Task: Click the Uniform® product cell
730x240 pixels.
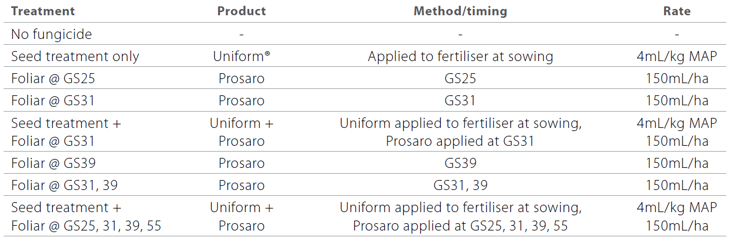Action: point(242,57)
